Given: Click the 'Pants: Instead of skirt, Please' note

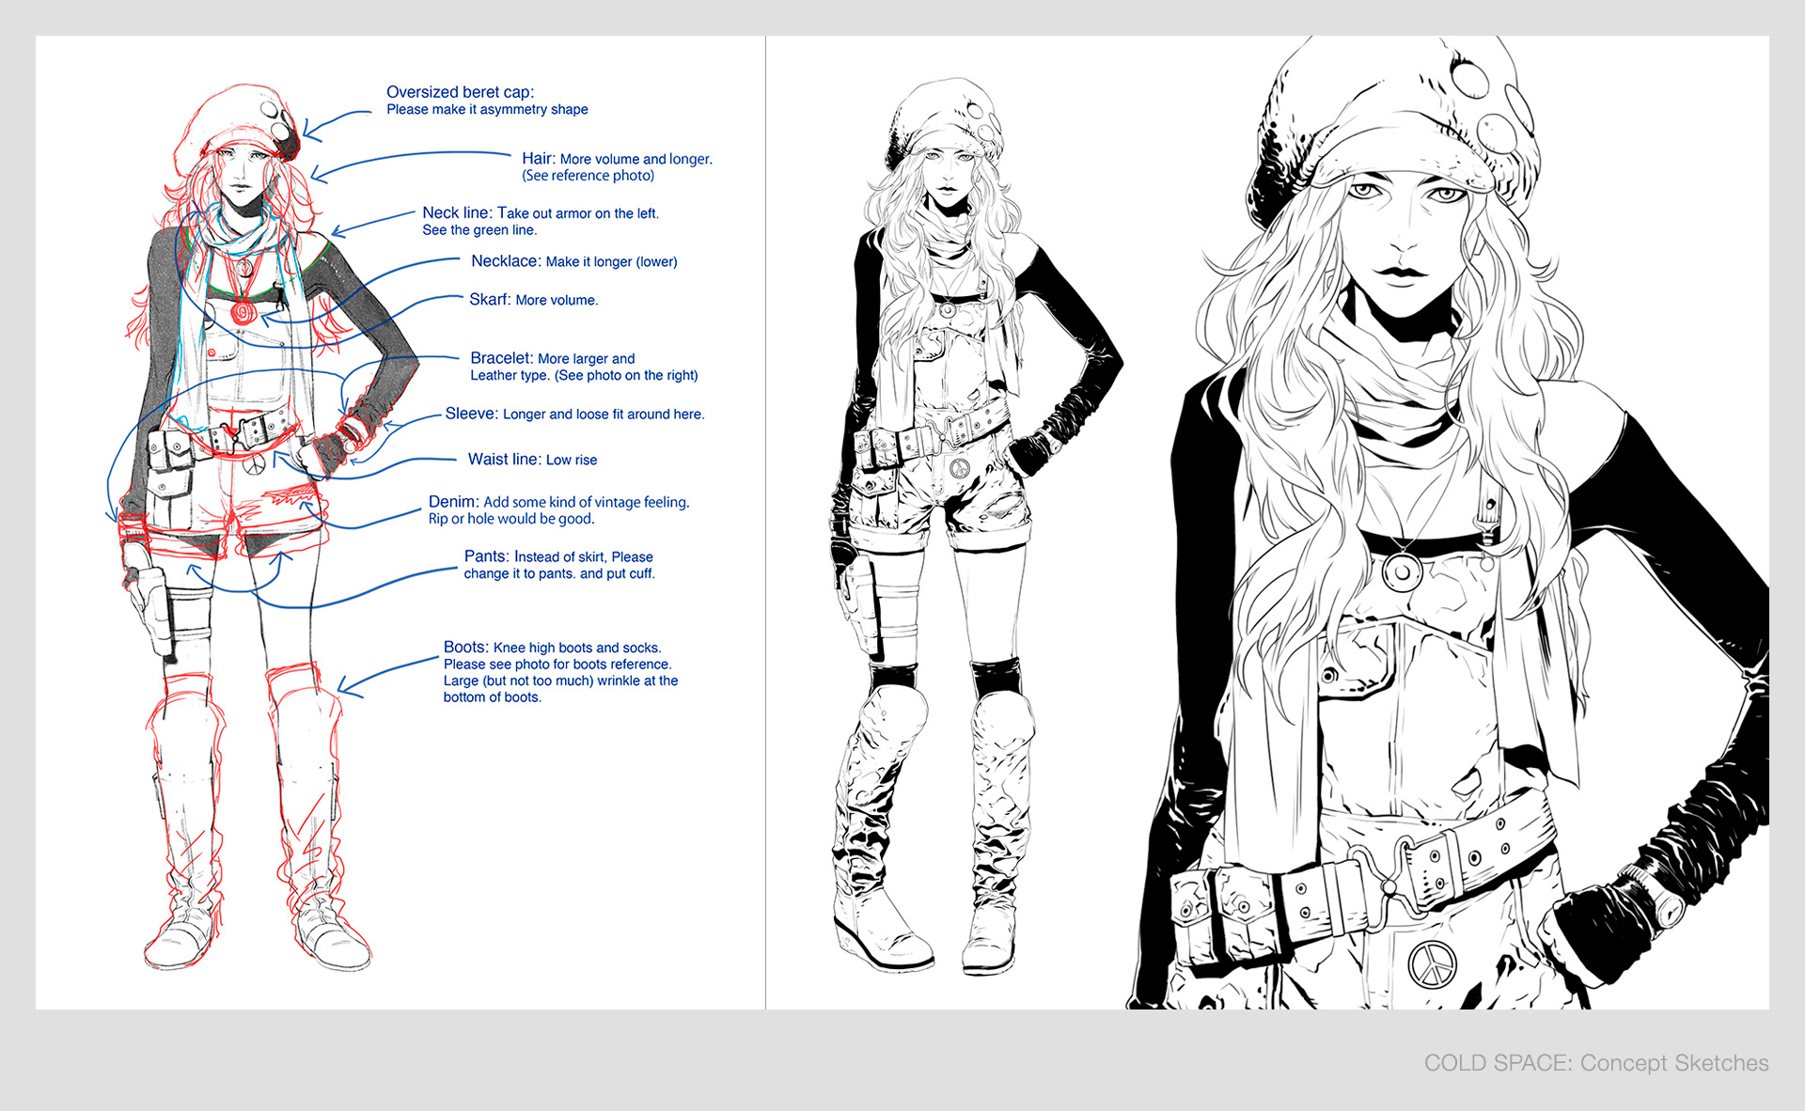Looking at the screenshot, I should [x=557, y=556].
